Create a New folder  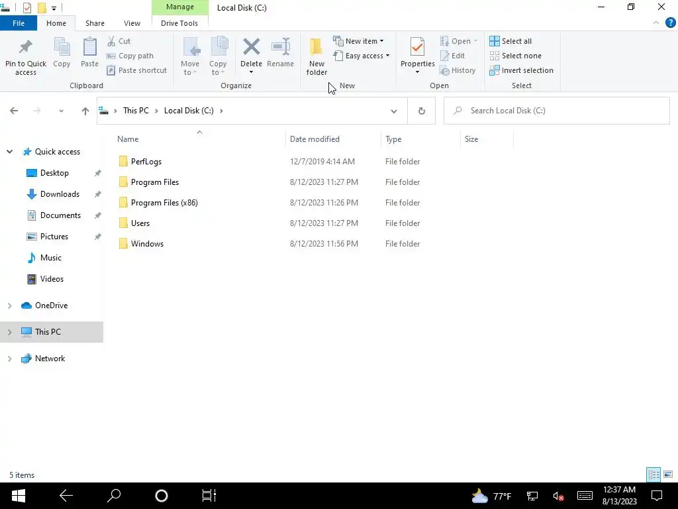click(x=316, y=56)
